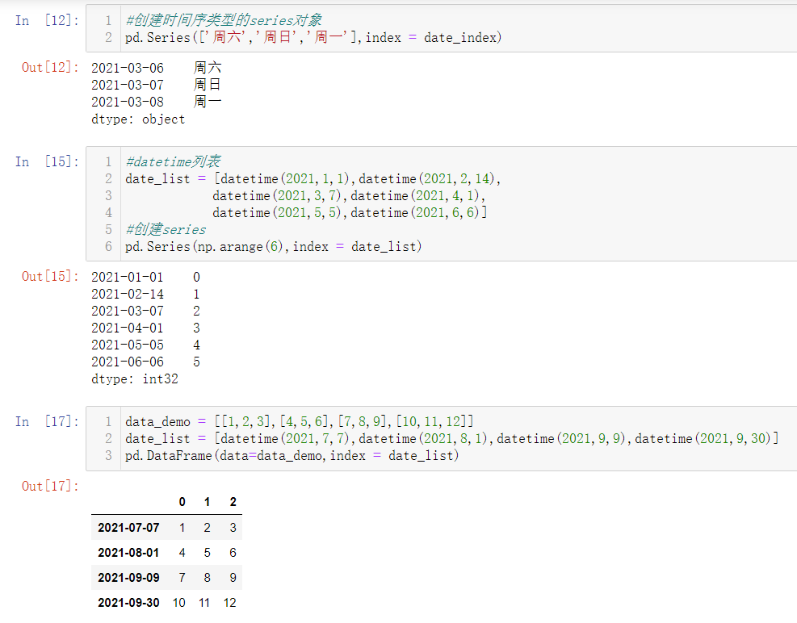The height and width of the screenshot is (623, 797).
Task: Click the Out[17] output prompt
Action: pyautogui.click(x=50, y=486)
